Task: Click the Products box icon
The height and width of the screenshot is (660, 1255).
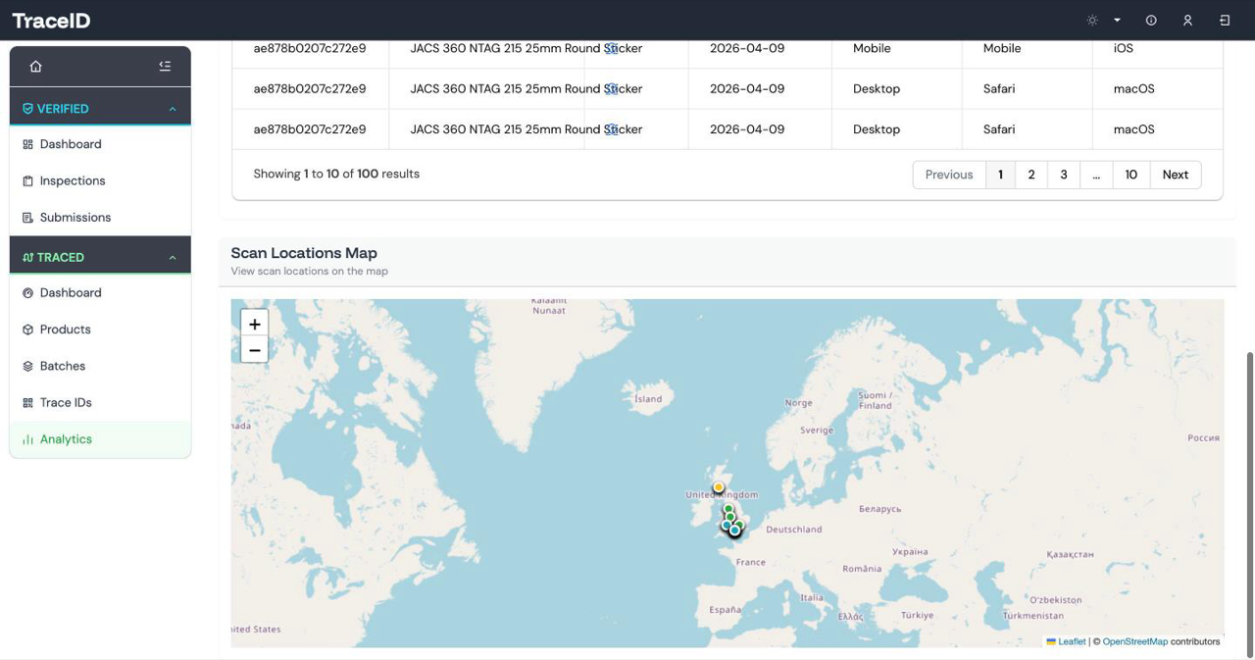Action: (x=28, y=330)
